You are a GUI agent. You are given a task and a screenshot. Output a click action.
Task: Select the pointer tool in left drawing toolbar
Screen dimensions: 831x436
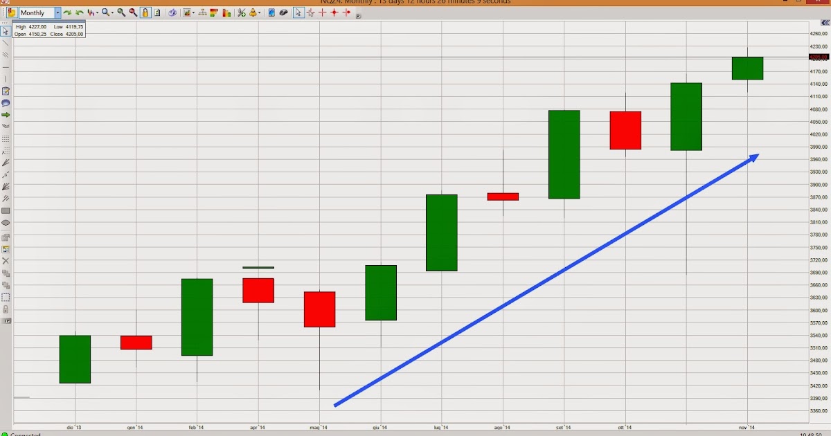[x=6, y=30]
